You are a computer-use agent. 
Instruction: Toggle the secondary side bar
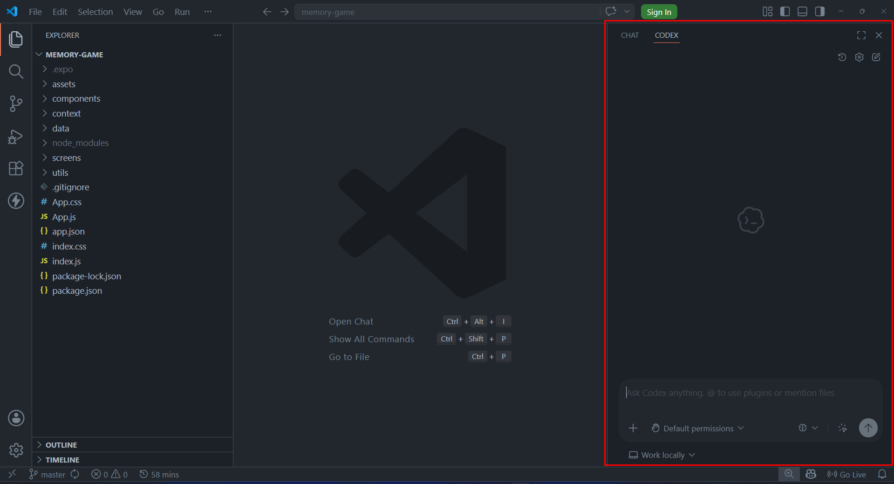tap(820, 12)
